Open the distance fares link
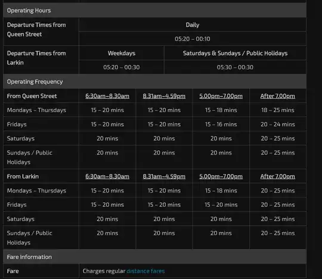 coord(145,271)
